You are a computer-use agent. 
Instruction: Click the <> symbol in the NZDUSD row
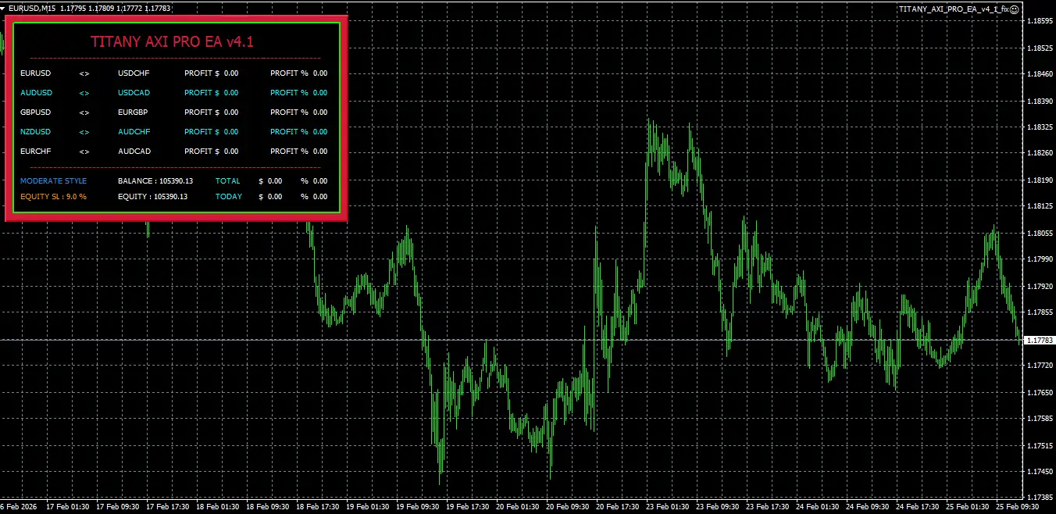84,132
